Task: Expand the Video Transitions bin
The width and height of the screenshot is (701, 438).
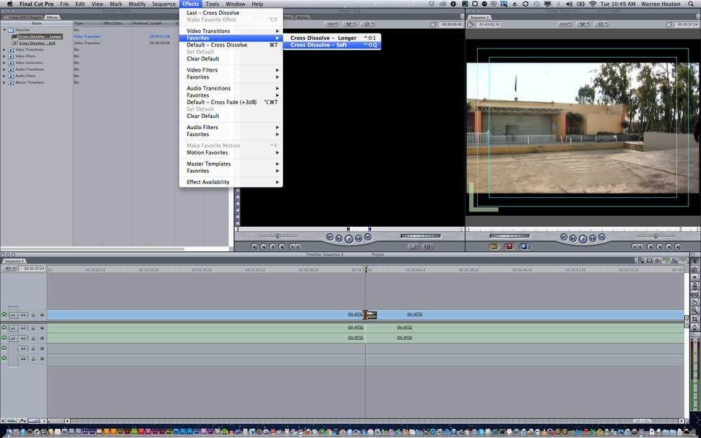Action: pyautogui.click(x=4, y=50)
